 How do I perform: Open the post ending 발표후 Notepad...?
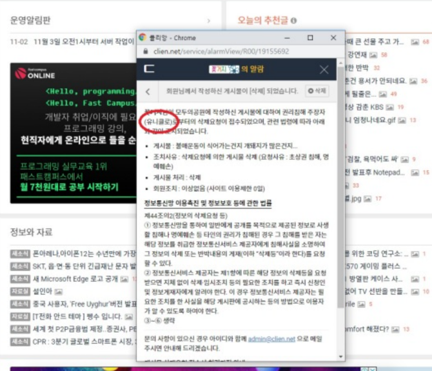(375, 172)
